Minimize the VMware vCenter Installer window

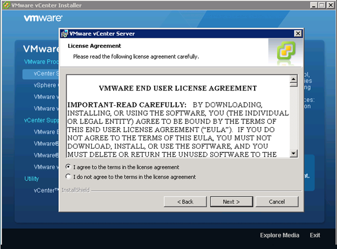tap(314, 5)
